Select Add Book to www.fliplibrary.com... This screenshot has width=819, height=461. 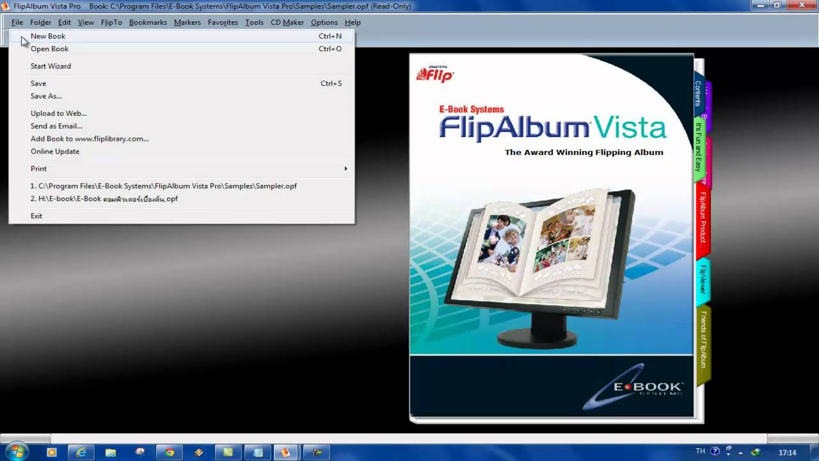182,139
